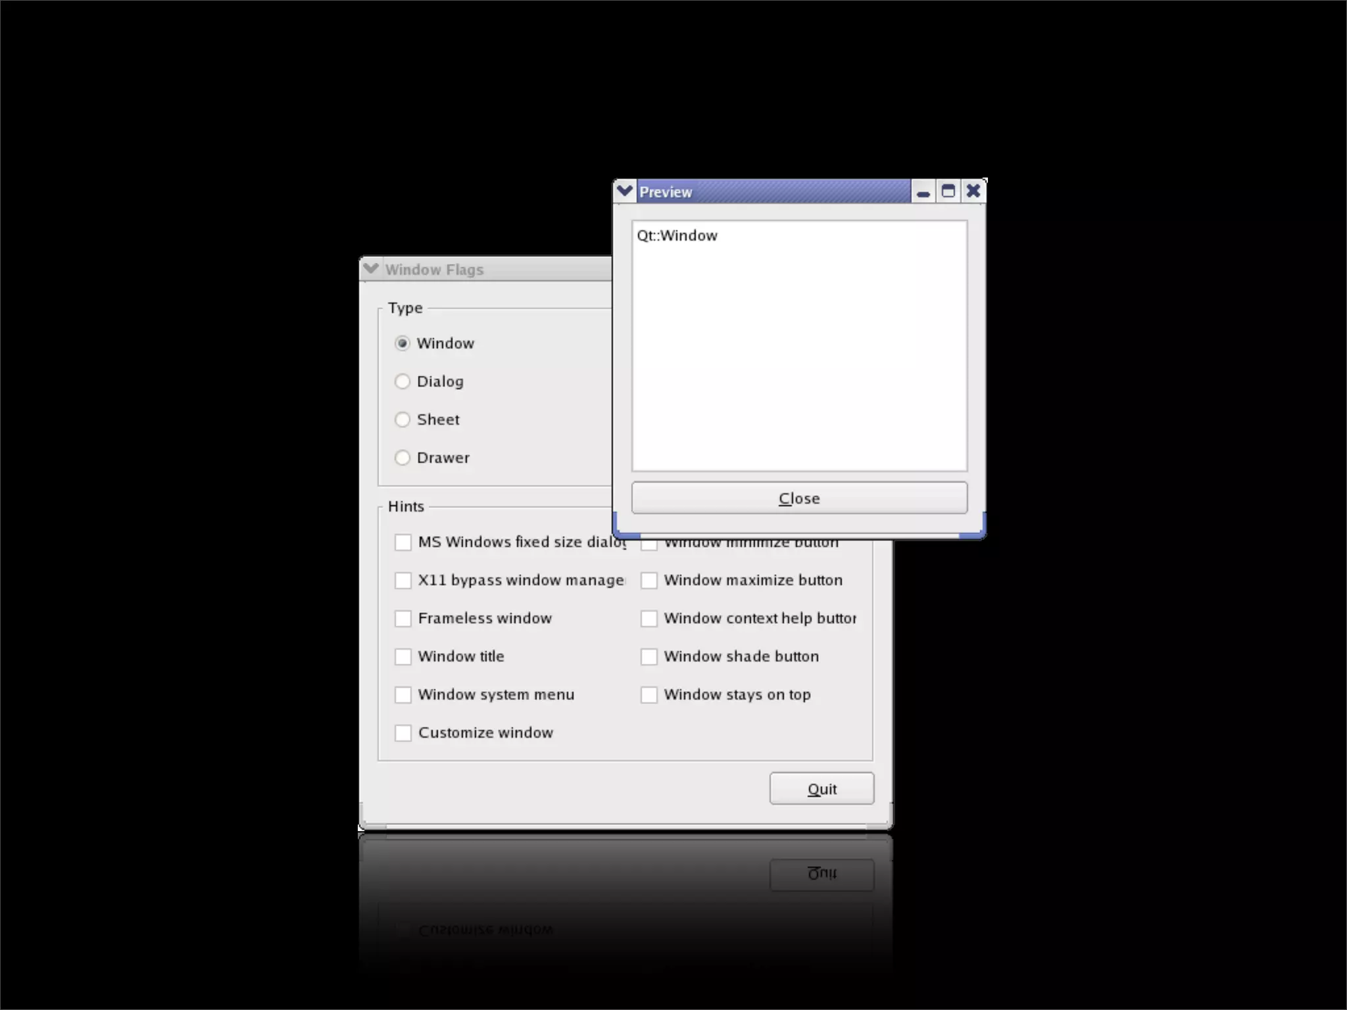Toggle the Frameless window checkbox

(403, 618)
